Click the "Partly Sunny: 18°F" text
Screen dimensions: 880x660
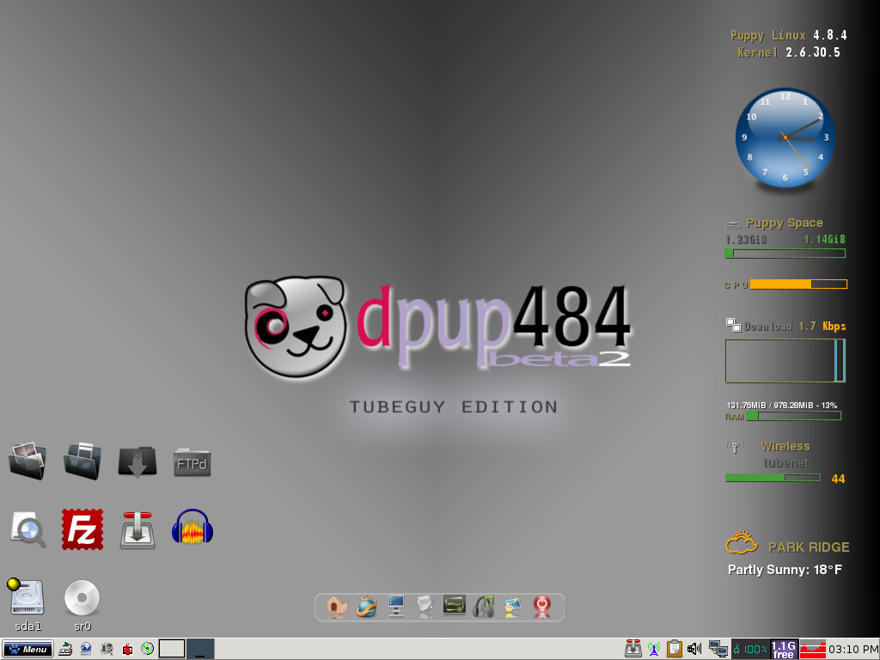[785, 570]
